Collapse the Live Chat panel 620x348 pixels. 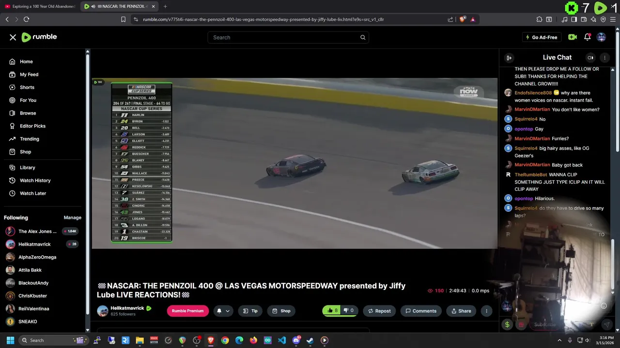pyautogui.click(x=509, y=58)
